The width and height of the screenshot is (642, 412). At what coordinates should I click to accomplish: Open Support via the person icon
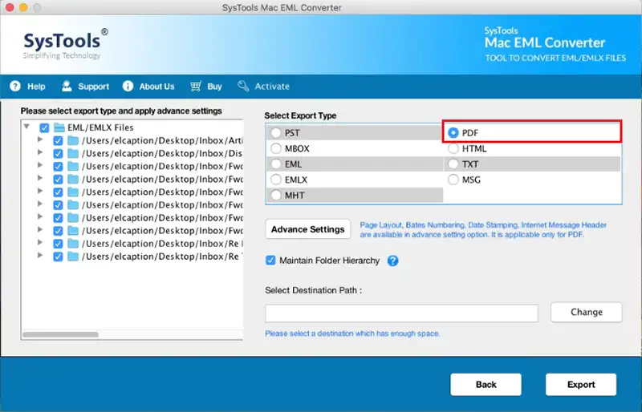click(x=67, y=86)
